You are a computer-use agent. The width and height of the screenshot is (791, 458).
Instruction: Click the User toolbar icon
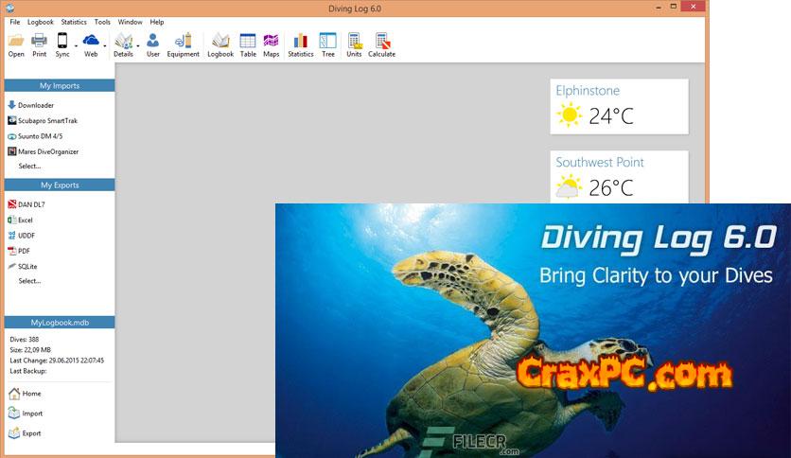coord(152,44)
